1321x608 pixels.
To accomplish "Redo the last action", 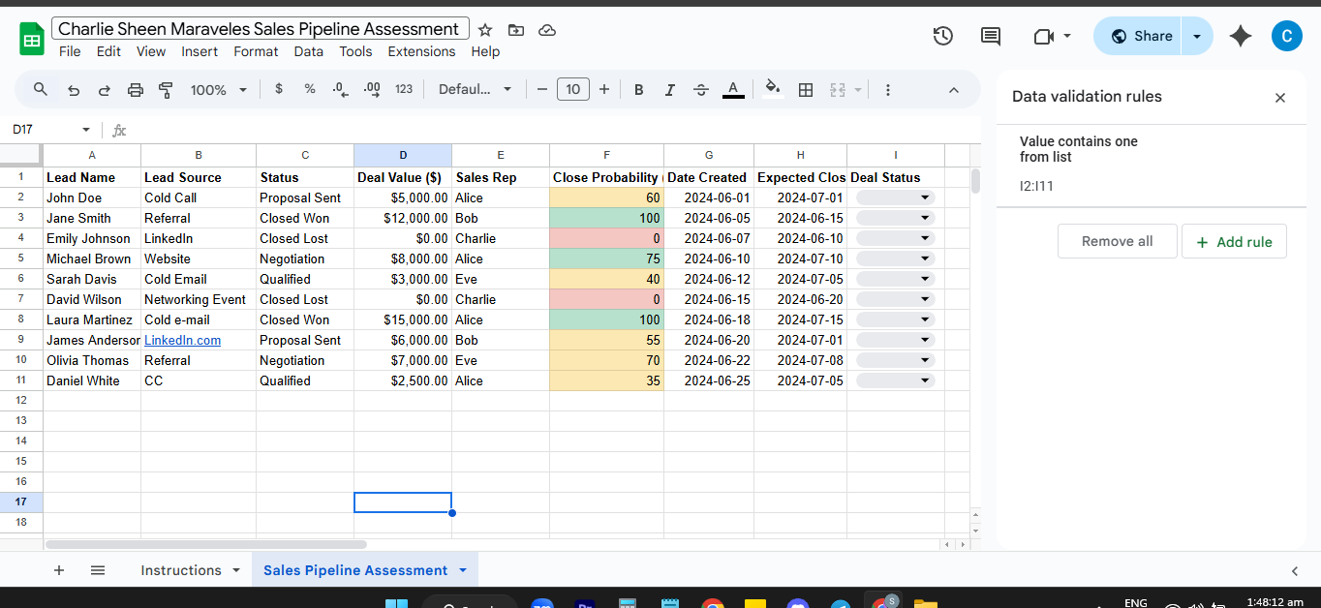I will coord(105,89).
